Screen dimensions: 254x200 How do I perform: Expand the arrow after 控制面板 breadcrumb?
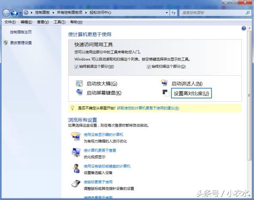(53, 13)
